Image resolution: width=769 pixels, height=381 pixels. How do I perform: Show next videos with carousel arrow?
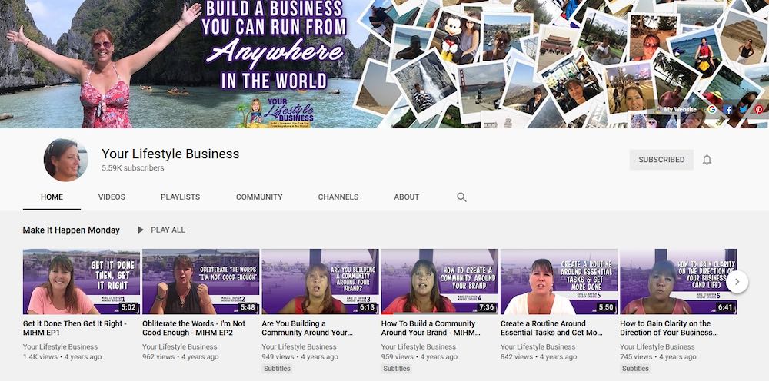(737, 282)
